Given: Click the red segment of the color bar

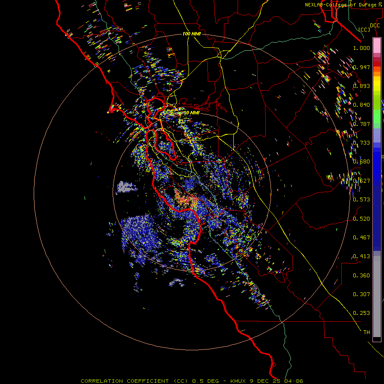Looking at the screenshot, I should 377,64.
